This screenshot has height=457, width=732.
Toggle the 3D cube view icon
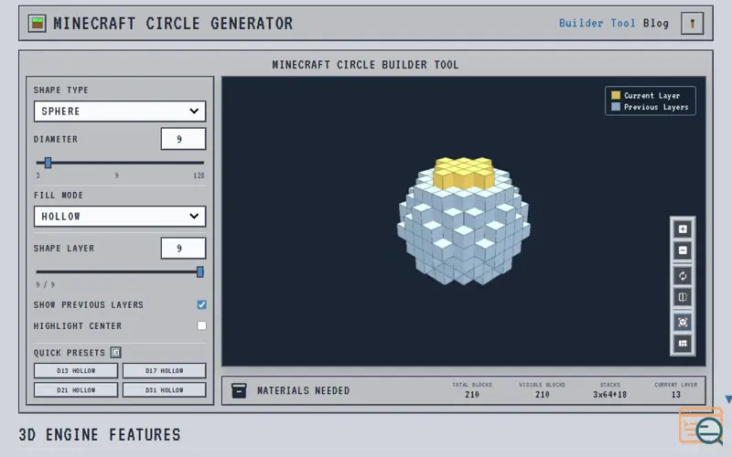(x=683, y=323)
